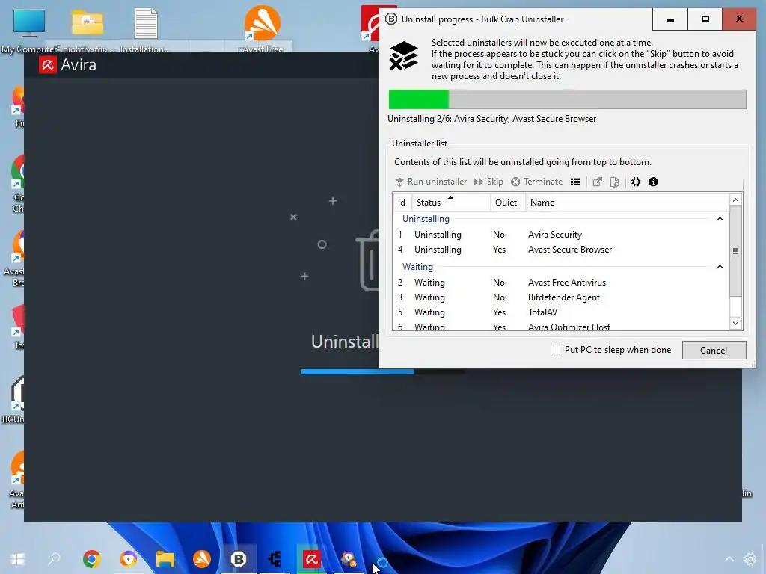Click the Avira logo in the Avira window

(x=47, y=65)
